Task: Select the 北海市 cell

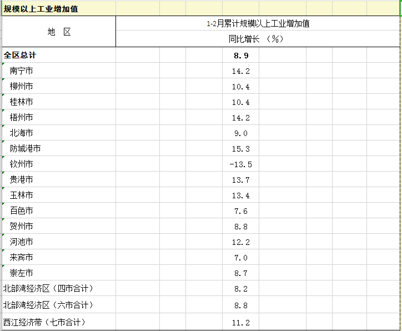Action: [59, 133]
